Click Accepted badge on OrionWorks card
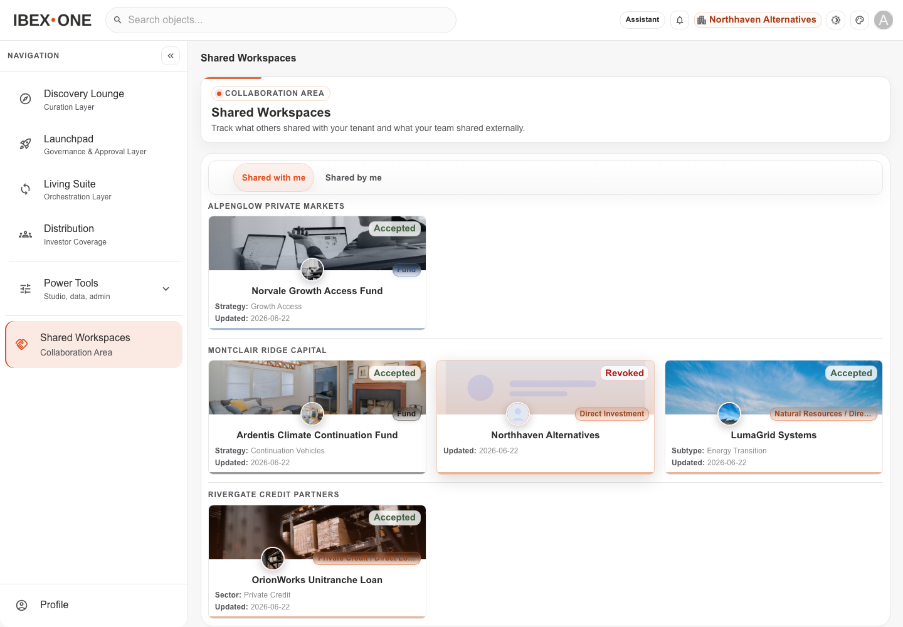The width and height of the screenshot is (903, 627). pos(394,517)
